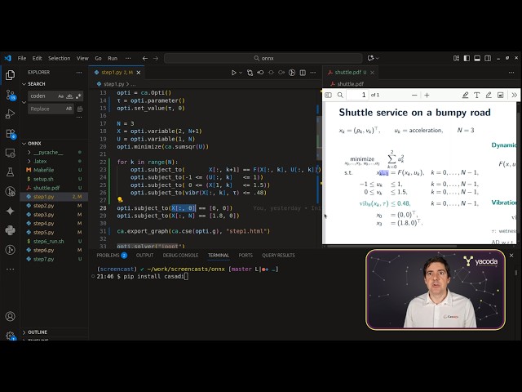Open the Python icon in activity bar

pos(10,230)
